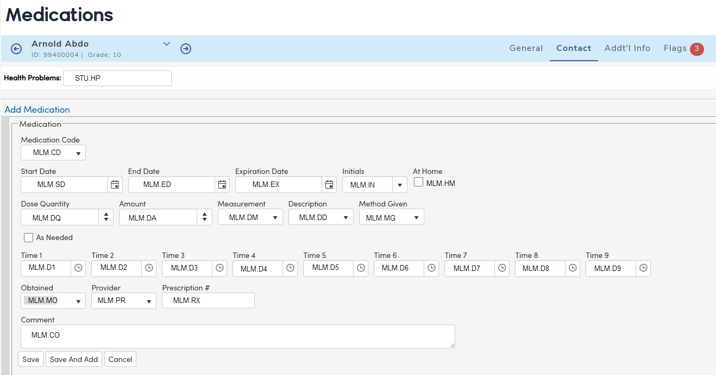The height and width of the screenshot is (375, 716).
Task: Open Start Date calendar picker
Action: [115, 185]
